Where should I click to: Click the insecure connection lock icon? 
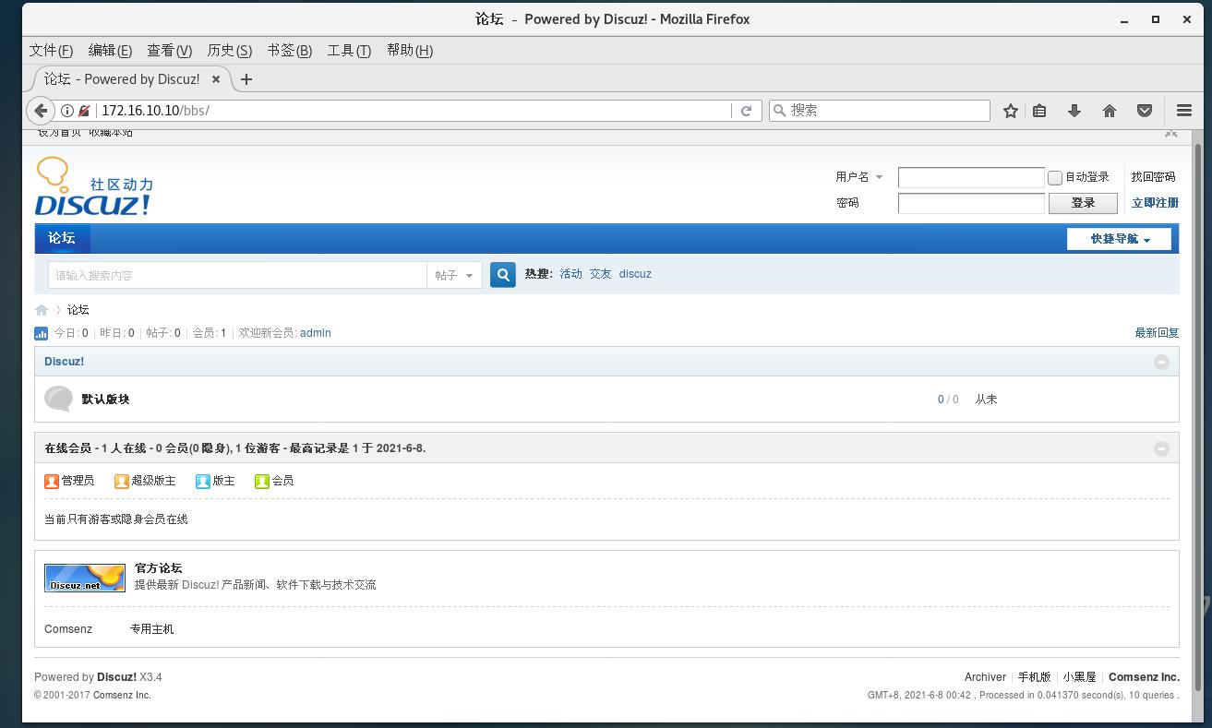84,111
